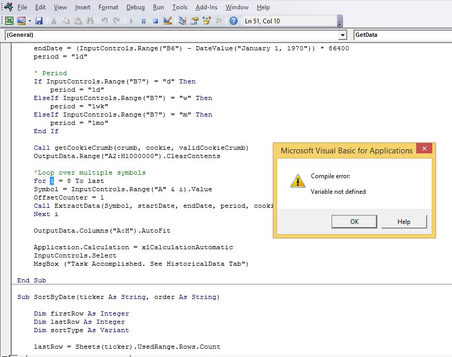Click the 'InputControls.Select' line
The height and width of the screenshot is (357, 452).
click(75, 255)
